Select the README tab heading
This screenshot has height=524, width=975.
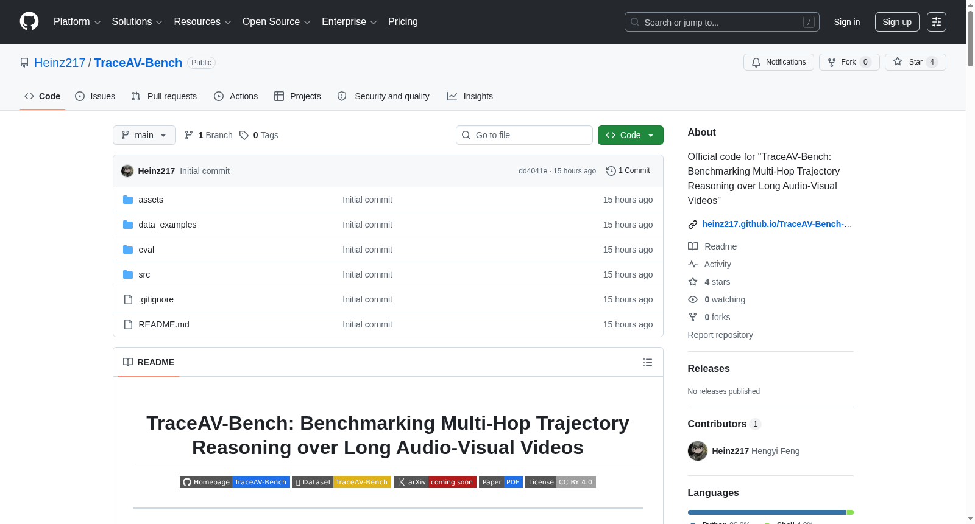click(149, 362)
